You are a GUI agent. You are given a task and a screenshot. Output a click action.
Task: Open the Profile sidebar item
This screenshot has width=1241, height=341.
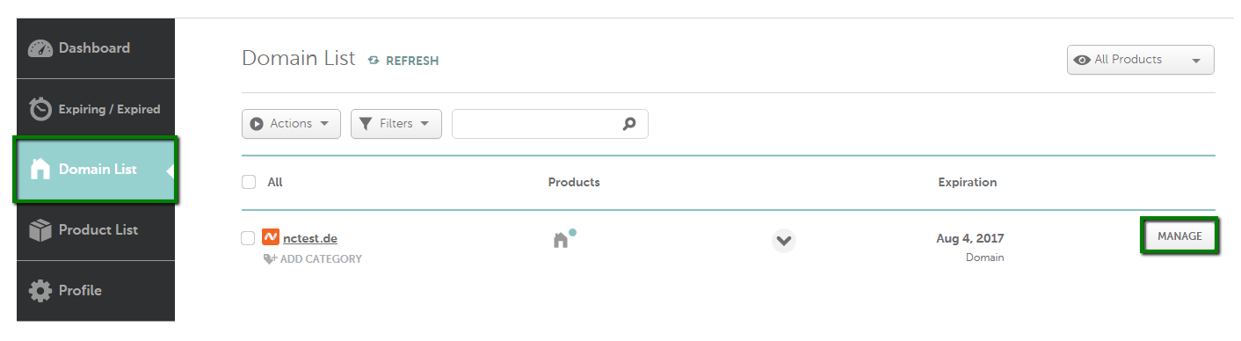(x=96, y=291)
